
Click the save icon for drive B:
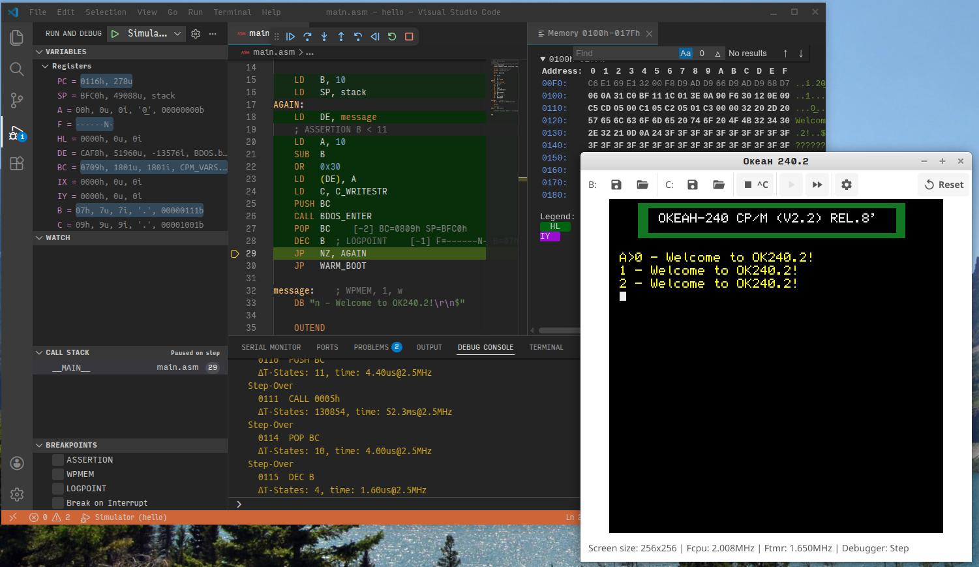tap(616, 185)
